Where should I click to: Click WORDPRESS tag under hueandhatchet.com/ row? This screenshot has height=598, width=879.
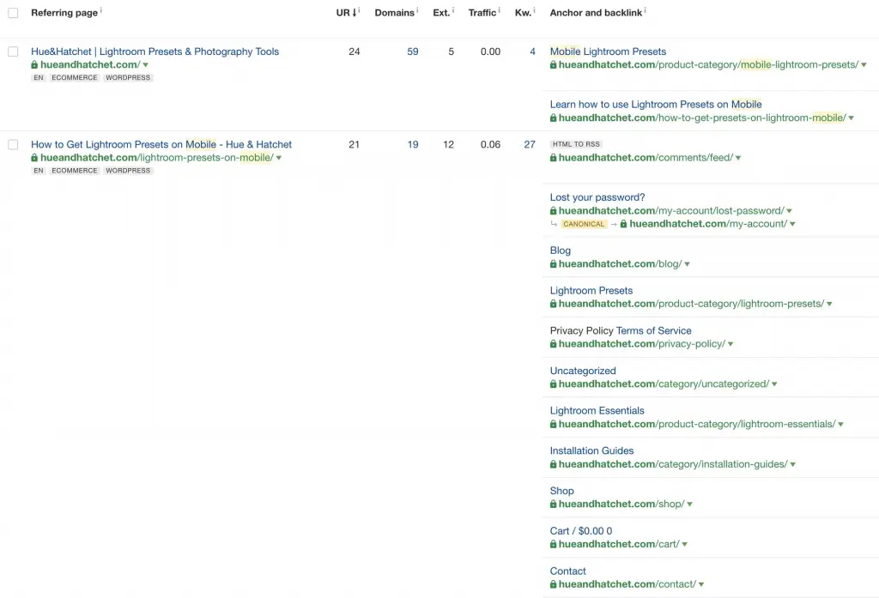(x=128, y=78)
